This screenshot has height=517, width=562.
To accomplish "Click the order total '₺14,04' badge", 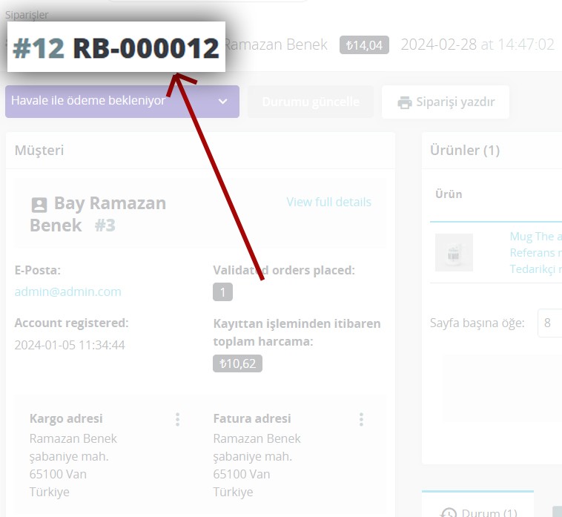I will click(364, 45).
